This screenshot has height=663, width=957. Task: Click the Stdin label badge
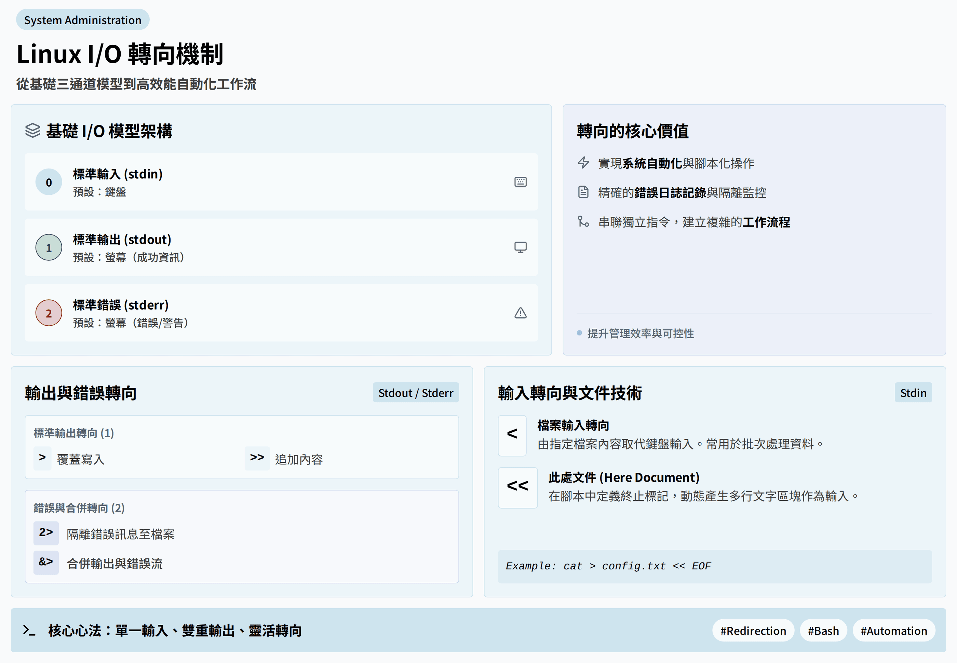tap(913, 393)
